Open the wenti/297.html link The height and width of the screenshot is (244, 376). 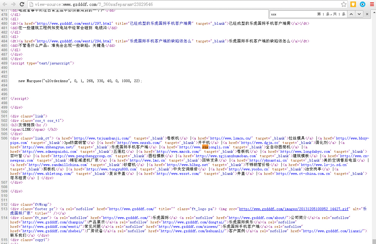point(75,24)
